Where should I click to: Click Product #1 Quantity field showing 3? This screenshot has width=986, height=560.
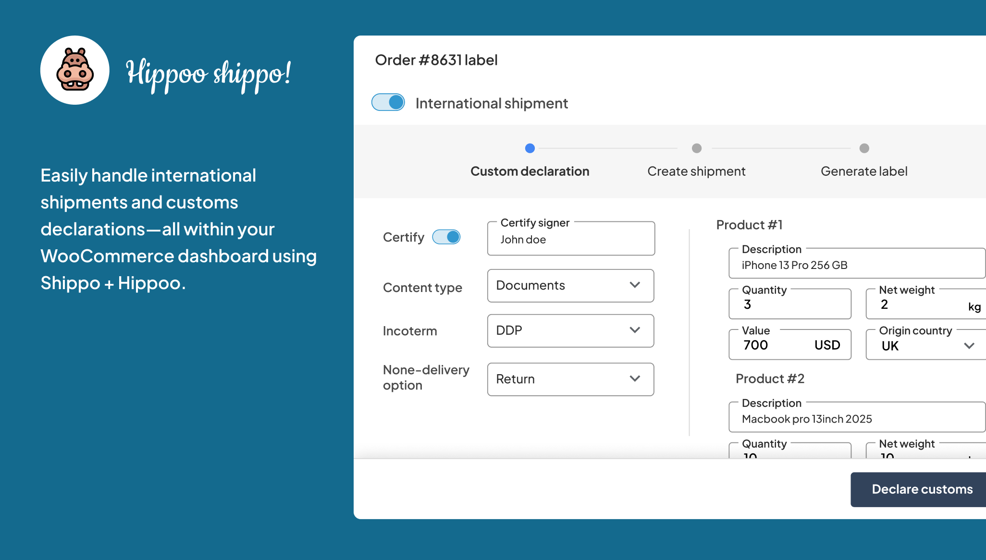pos(790,304)
